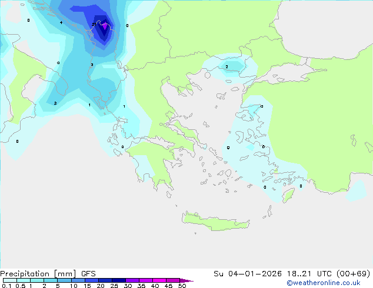Click the legend scale label '10'
This screenshot has width=373, height=288.
74,286
